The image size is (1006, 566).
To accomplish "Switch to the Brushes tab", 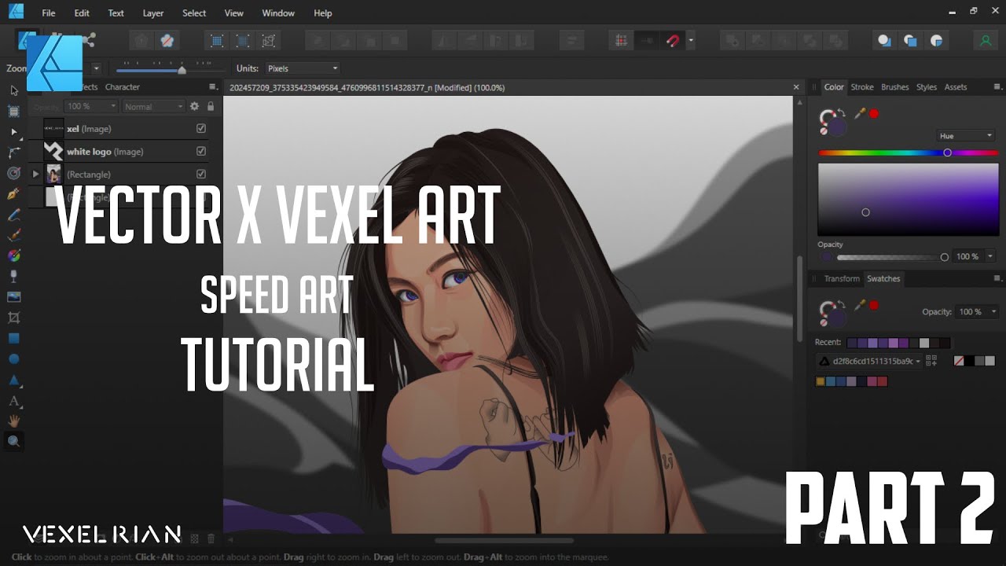I will [x=894, y=87].
